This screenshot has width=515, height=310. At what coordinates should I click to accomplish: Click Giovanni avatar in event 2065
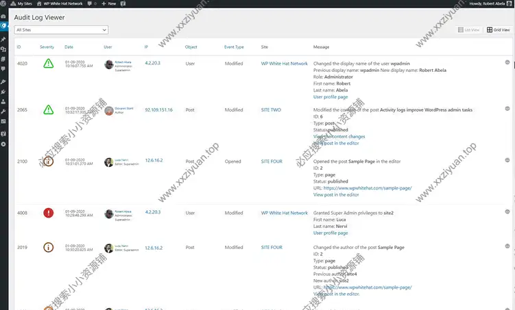(109, 111)
